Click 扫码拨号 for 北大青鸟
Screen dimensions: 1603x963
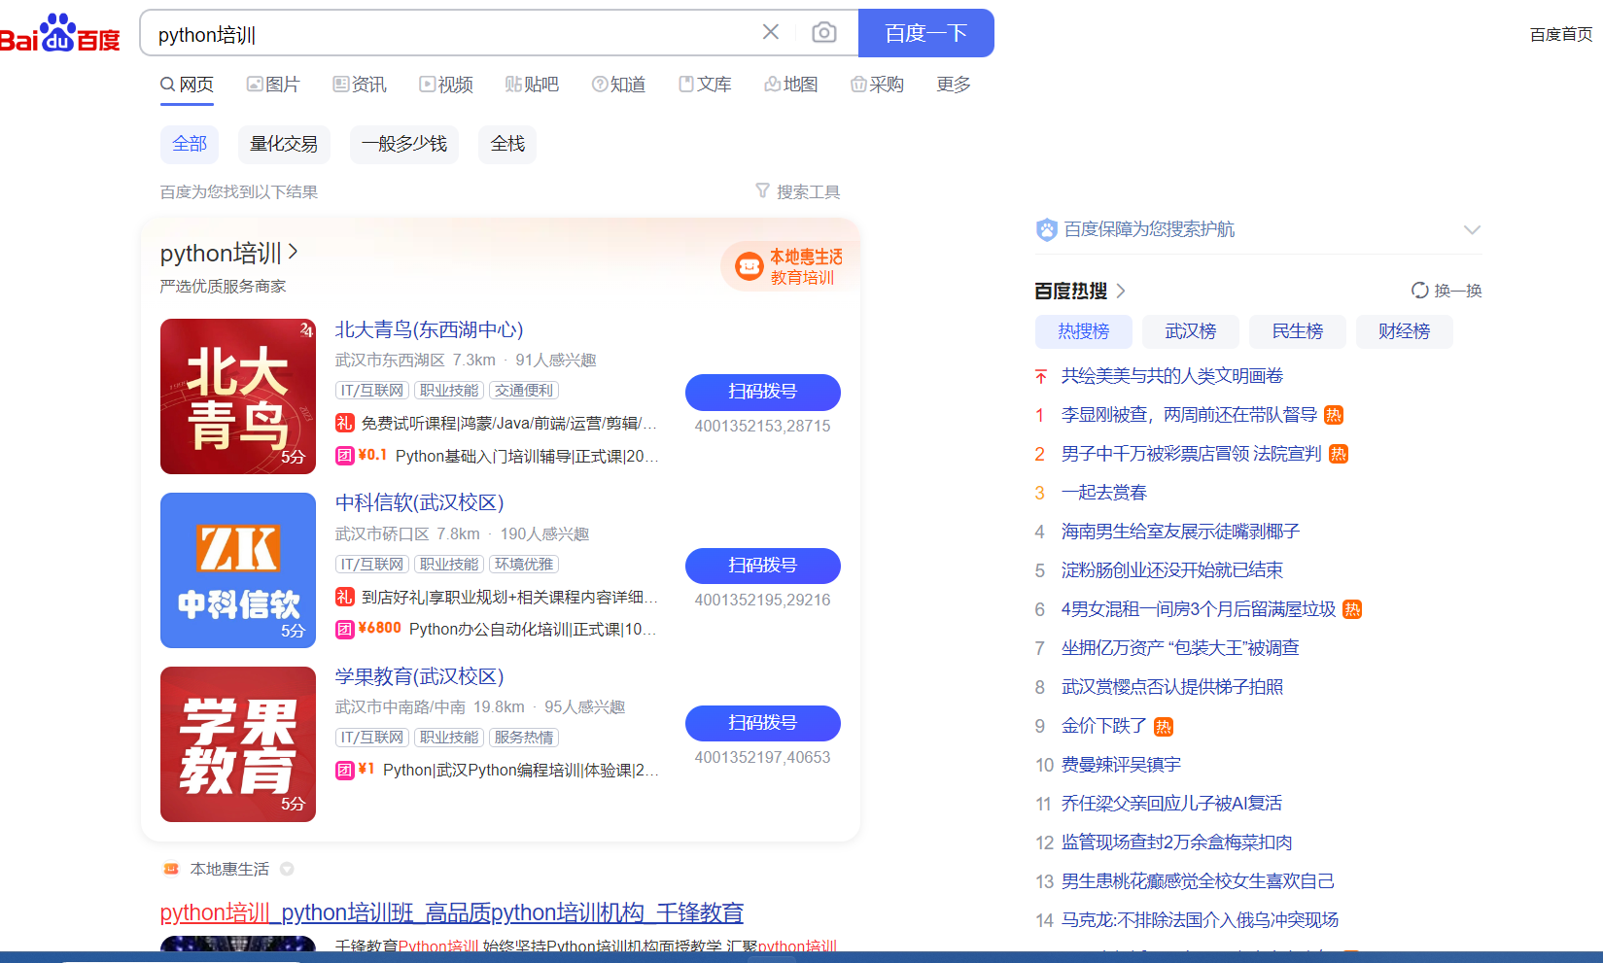click(x=763, y=392)
